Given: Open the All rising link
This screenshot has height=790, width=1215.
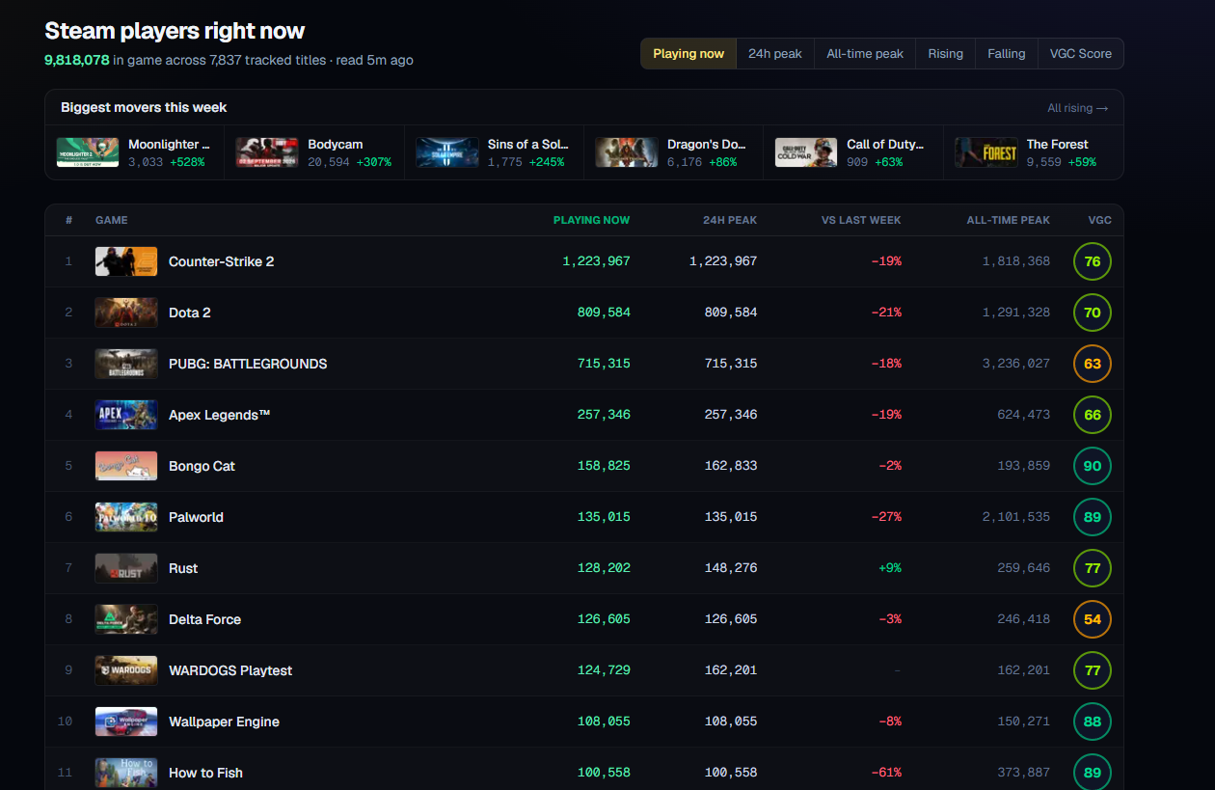Looking at the screenshot, I should point(1078,108).
